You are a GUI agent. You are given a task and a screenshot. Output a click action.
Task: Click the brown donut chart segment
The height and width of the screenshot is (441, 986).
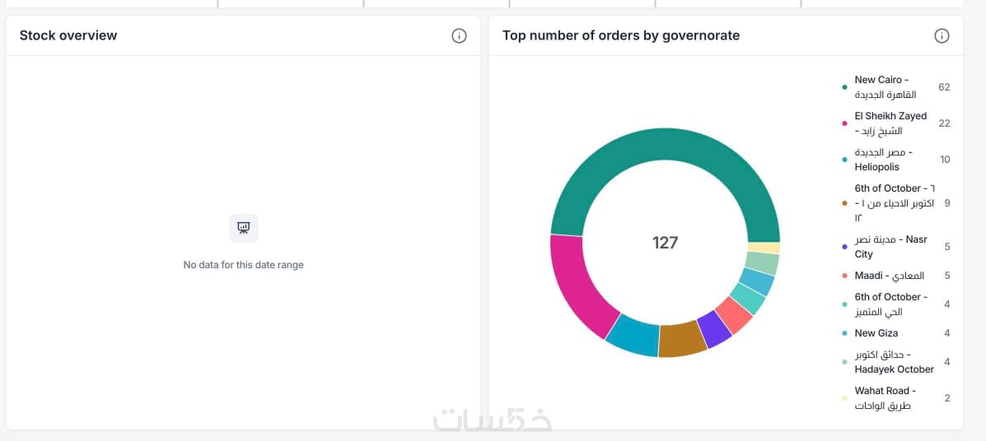[682, 340]
